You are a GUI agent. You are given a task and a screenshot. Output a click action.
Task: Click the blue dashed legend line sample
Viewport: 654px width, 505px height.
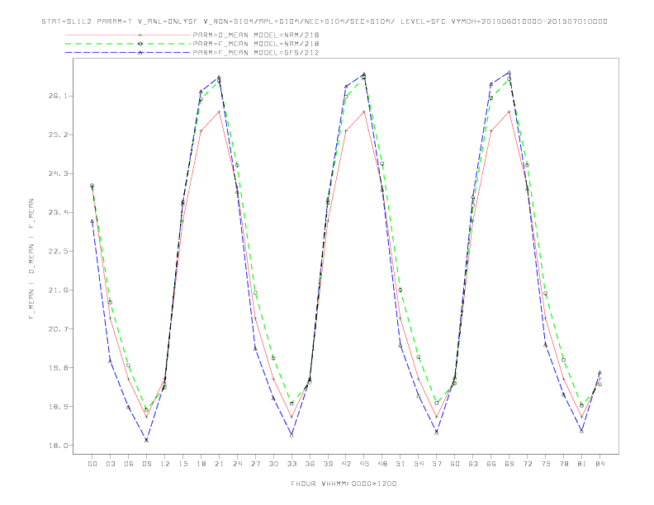128,53
